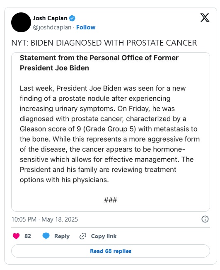Click the May 18, 2025 date

click(x=60, y=219)
